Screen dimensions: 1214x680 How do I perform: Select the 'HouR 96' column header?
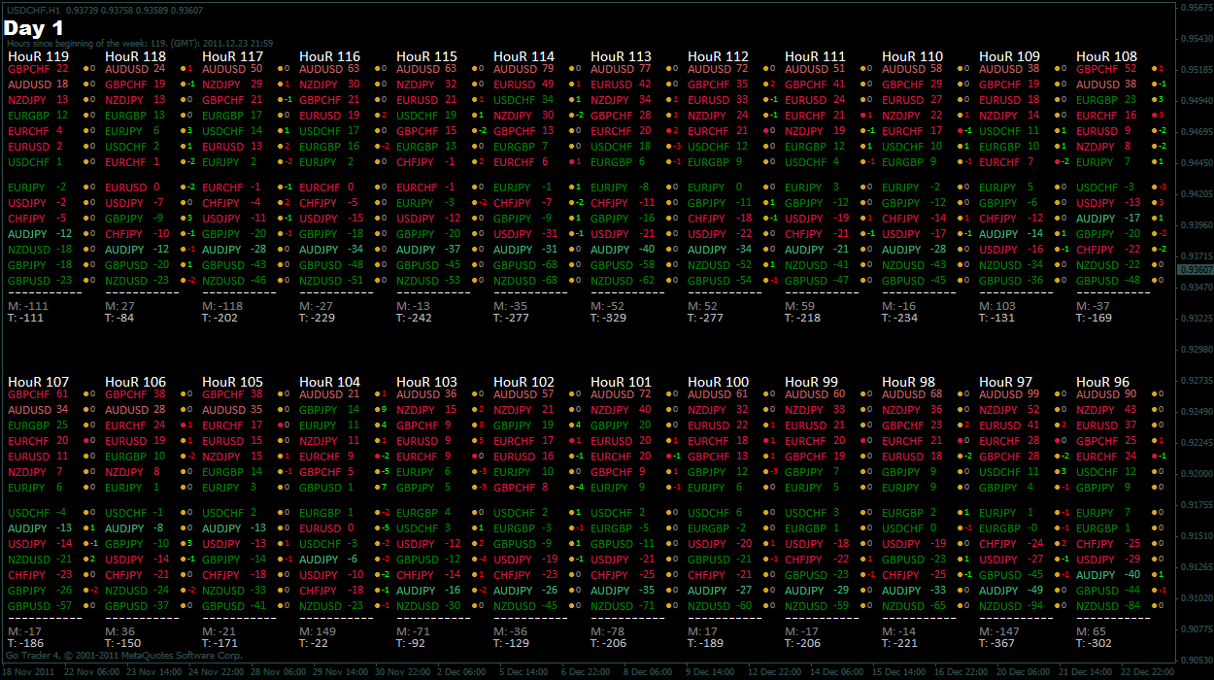(x=1102, y=383)
